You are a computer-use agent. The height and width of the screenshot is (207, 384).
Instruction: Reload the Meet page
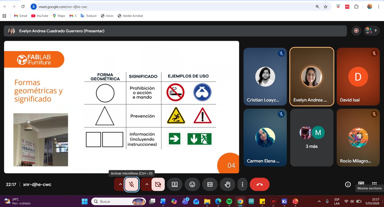point(23,7)
